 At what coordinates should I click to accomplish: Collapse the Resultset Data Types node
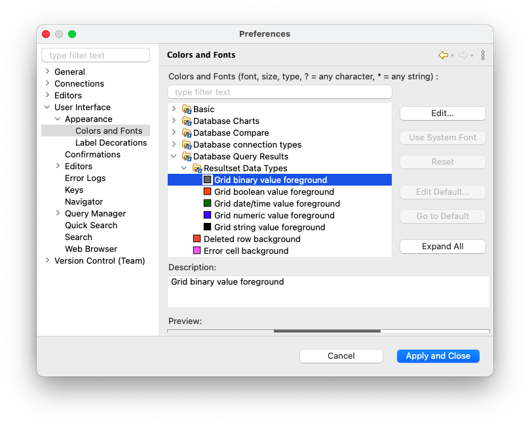tap(184, 168)
